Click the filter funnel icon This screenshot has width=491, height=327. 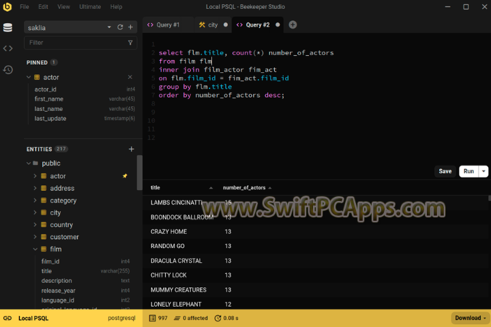click(130, 42)
